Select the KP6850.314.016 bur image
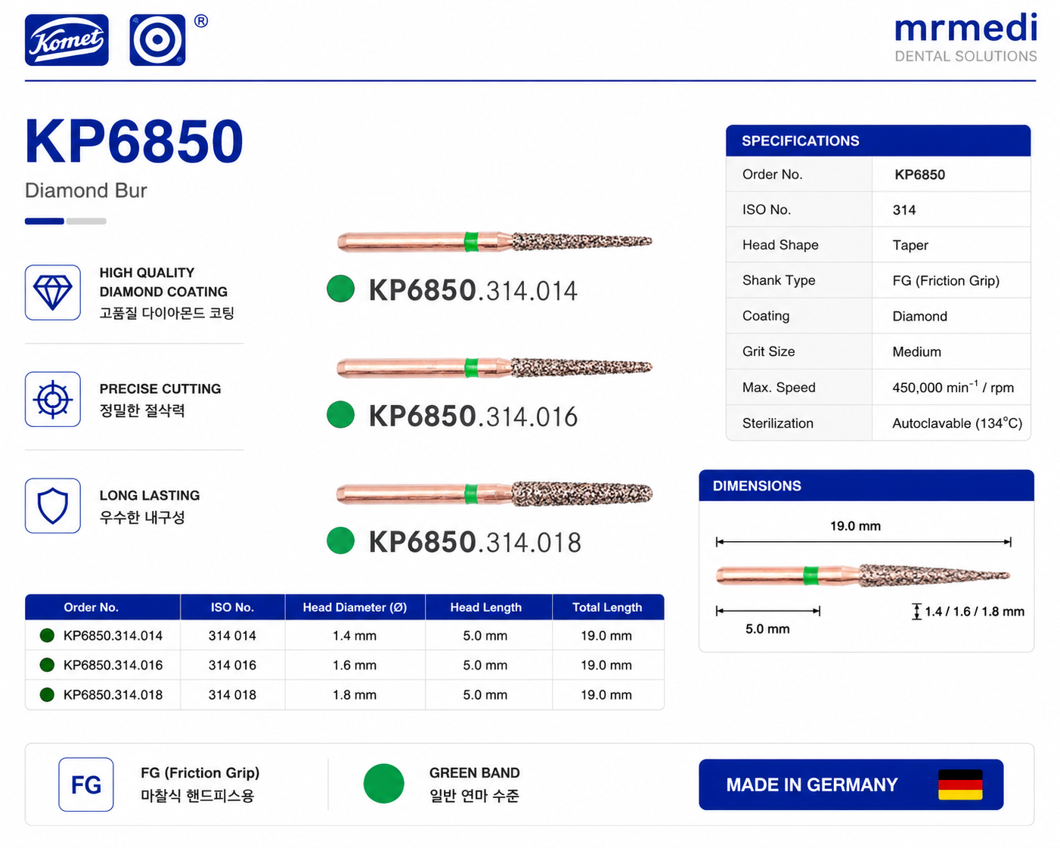 pyautogui.click(x=494, y=368)
